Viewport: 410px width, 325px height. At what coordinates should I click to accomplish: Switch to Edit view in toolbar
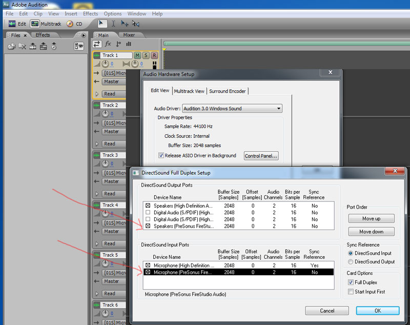(17, 24)
